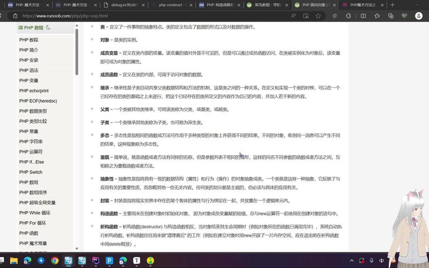Open PHP While 循环 sidebar link
The image size is (429, 268).
point(35,213)
